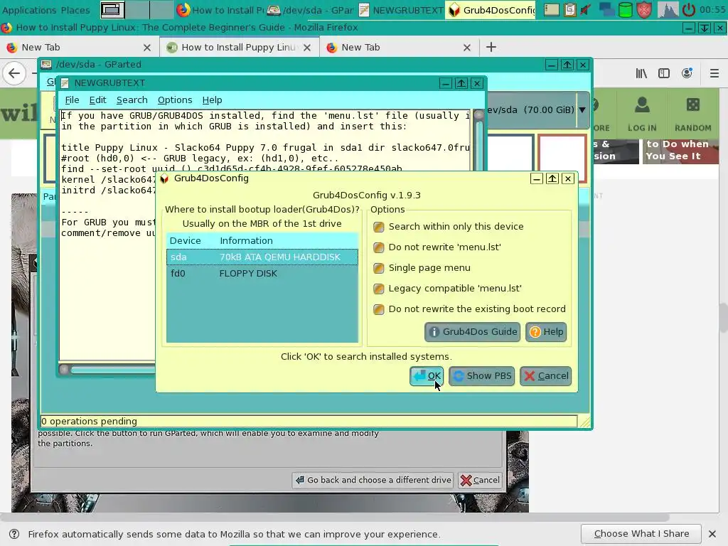Open the GParted device selector dropdown
The height and width of the screenshot is (546, 728).
coord(582,110)
